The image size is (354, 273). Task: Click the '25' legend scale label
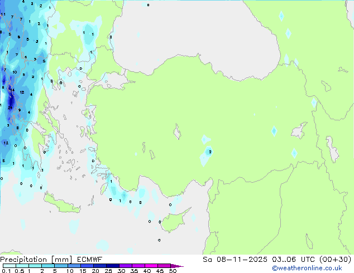pos(108,271)
